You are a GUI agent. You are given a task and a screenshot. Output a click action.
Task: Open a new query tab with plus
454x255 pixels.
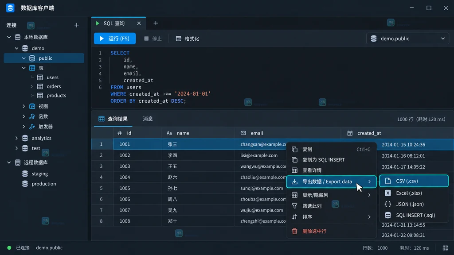(156, 23)
